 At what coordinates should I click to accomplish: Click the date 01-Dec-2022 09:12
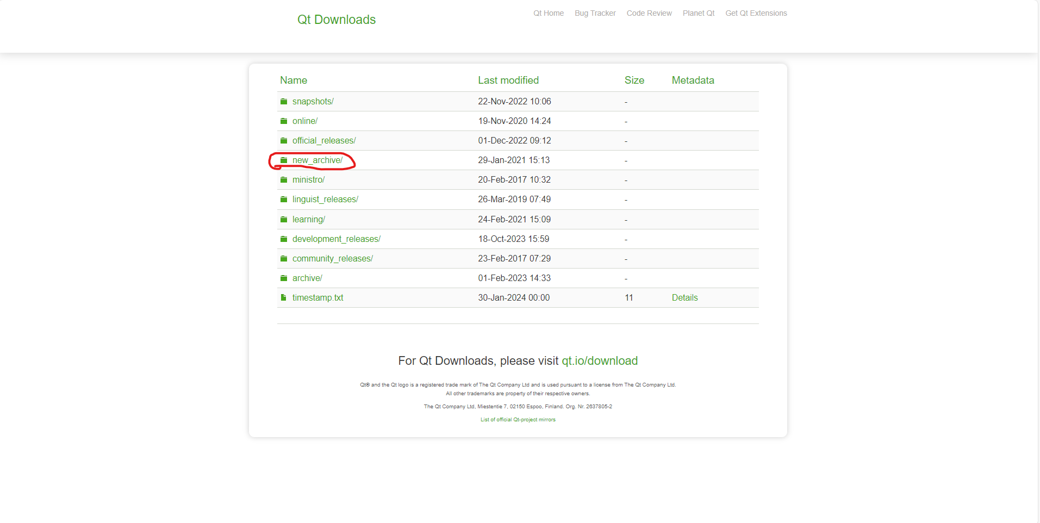515,141
